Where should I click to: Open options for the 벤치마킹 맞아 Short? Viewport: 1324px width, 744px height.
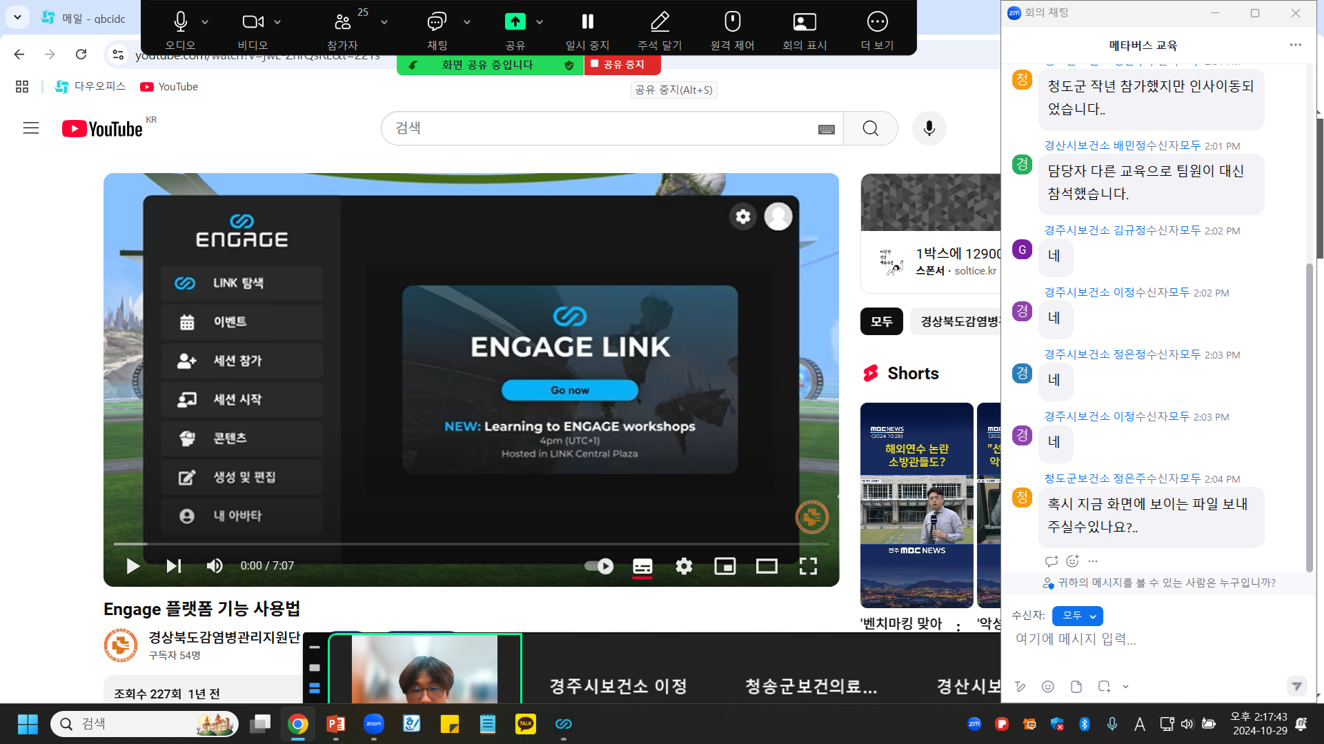coord(958,626)
